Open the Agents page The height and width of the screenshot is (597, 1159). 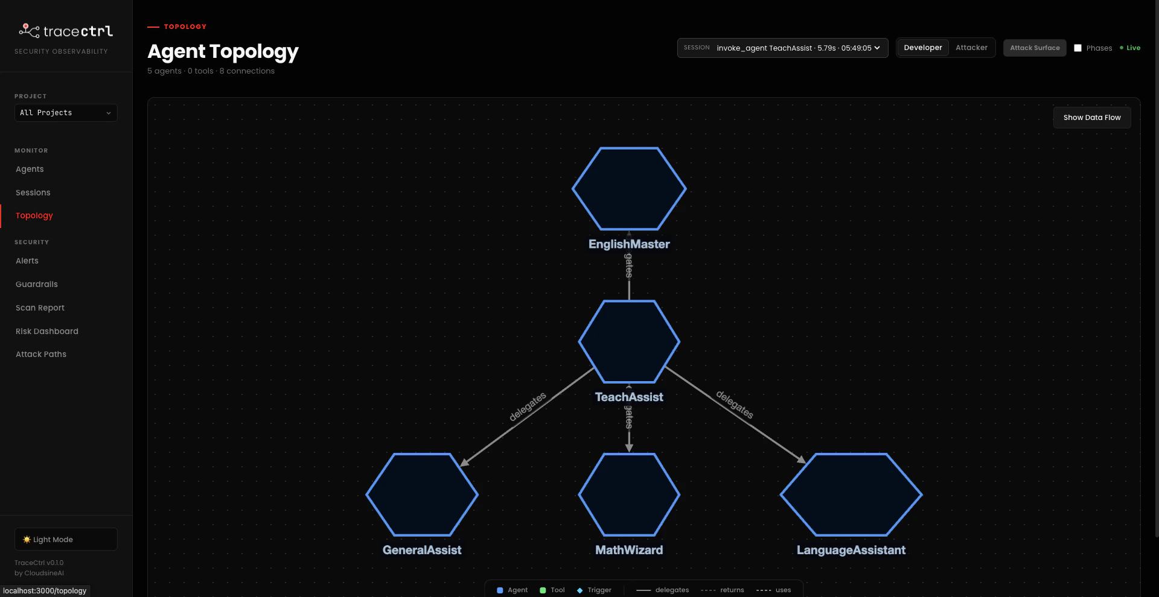click(30, 169)
